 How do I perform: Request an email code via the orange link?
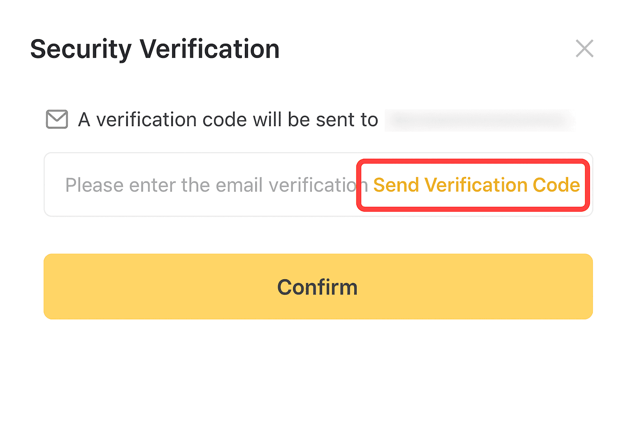[476, 185]
